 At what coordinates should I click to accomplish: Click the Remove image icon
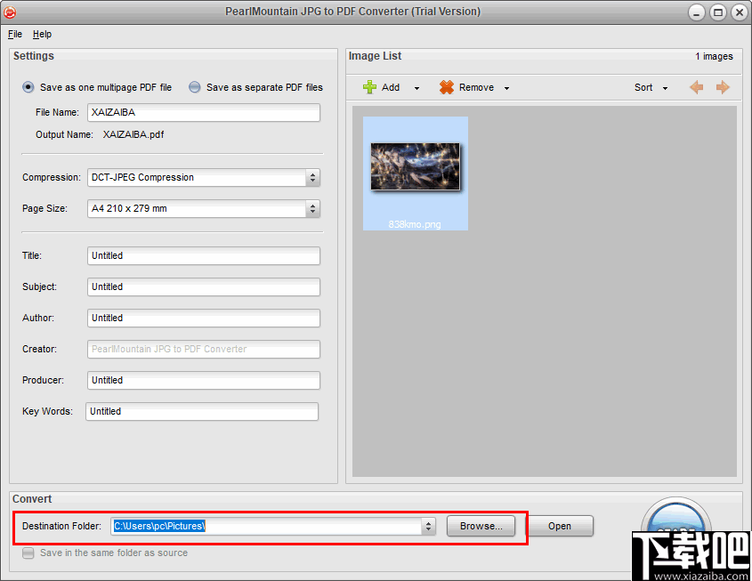click(446, 87)
